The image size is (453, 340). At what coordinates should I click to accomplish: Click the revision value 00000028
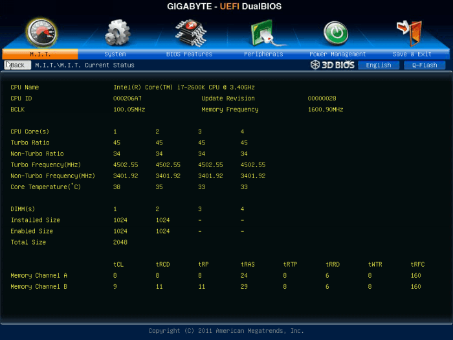click(x=322, y=98)
